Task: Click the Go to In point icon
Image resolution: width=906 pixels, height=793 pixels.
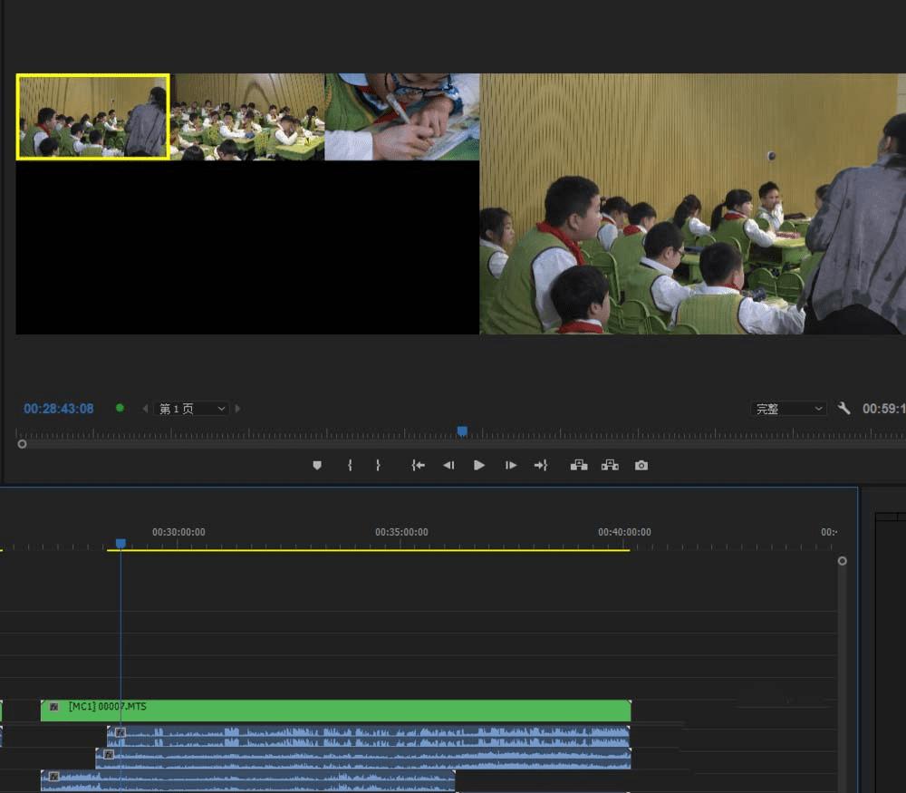Action: pos(418,465)
